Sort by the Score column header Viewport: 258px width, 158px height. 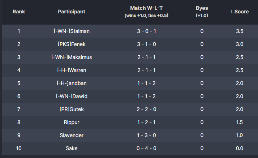[240, 12]
